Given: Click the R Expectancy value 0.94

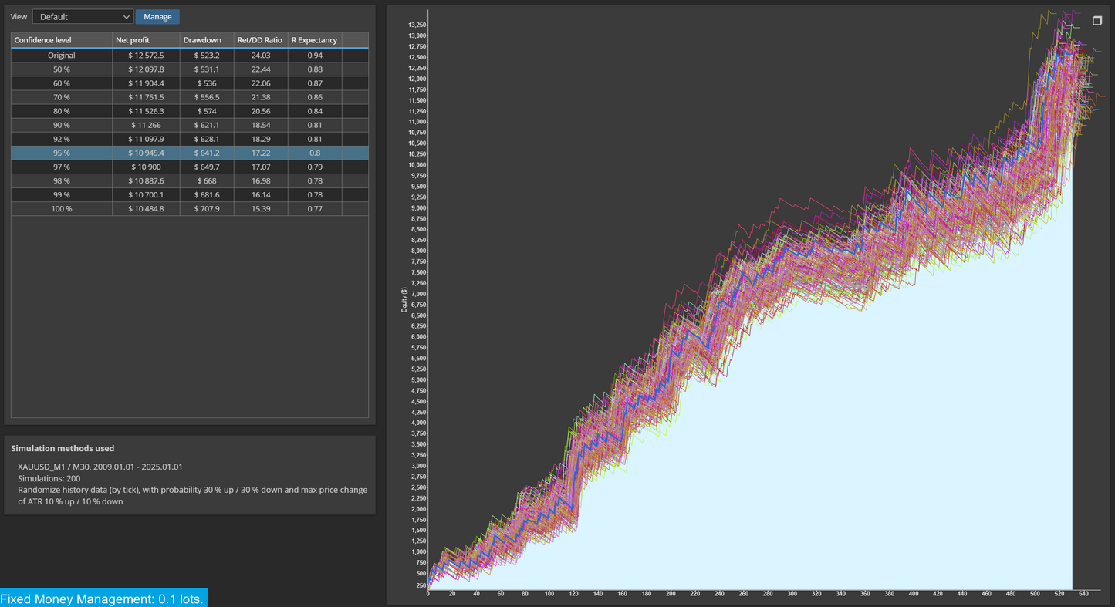Looking at the screenshot, I should [315, 56].
